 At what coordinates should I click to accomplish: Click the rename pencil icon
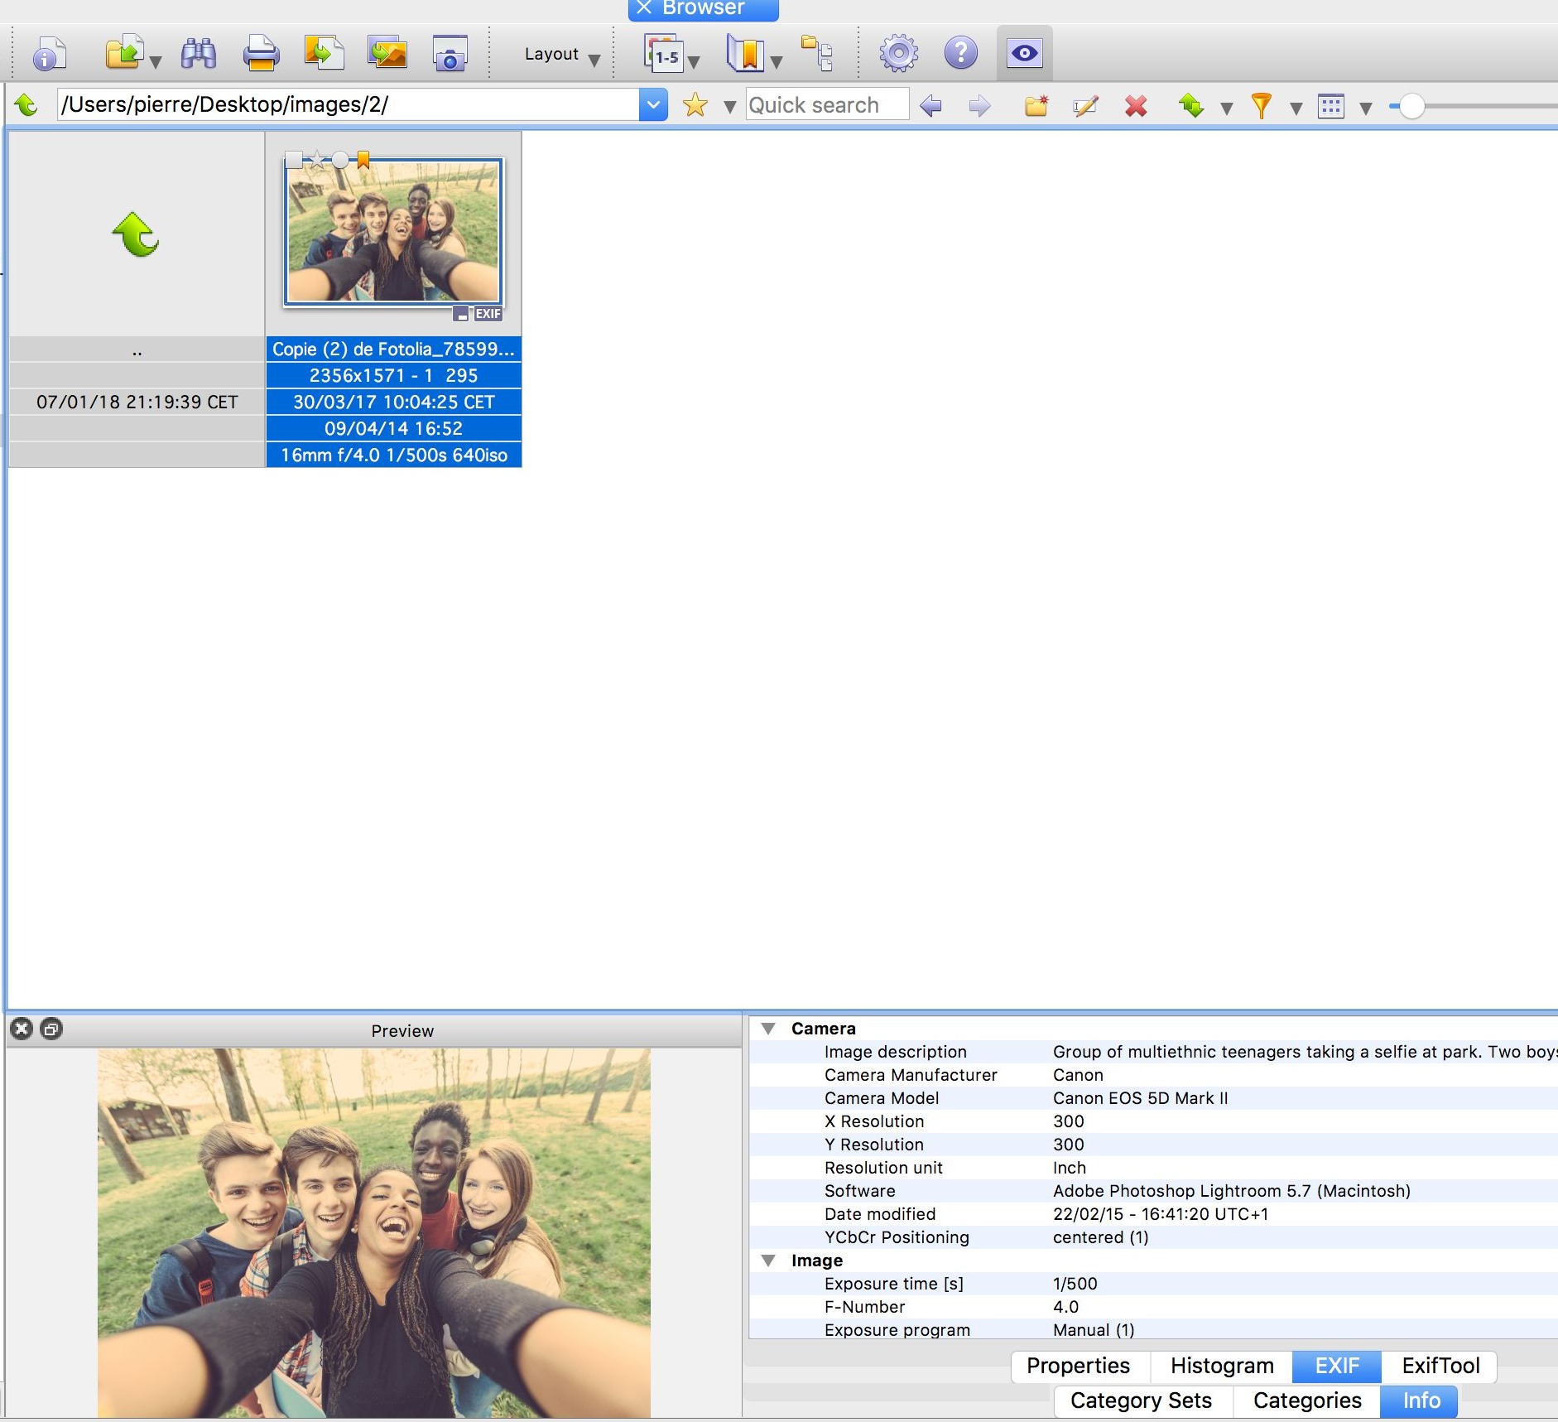(1085, 106)
